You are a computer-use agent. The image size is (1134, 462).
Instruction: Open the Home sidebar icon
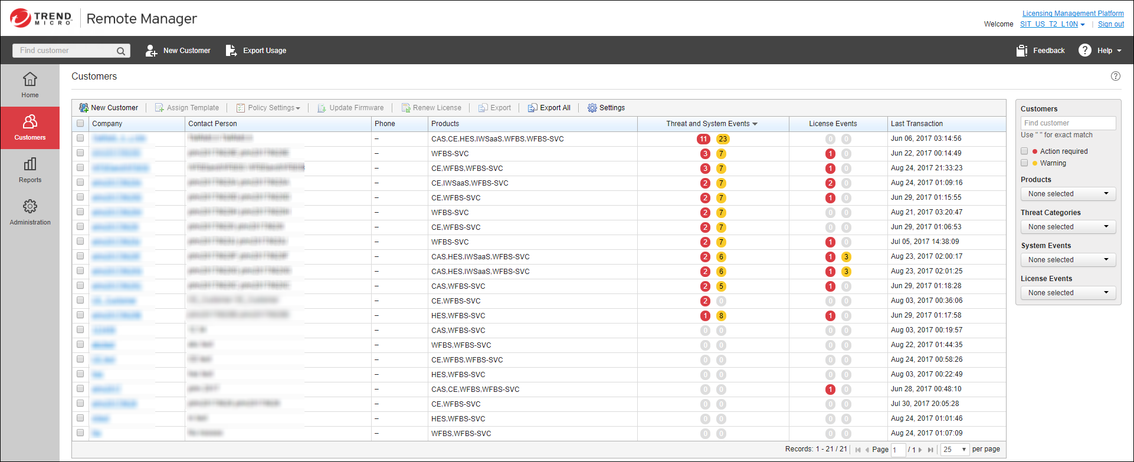click(30, 79)
